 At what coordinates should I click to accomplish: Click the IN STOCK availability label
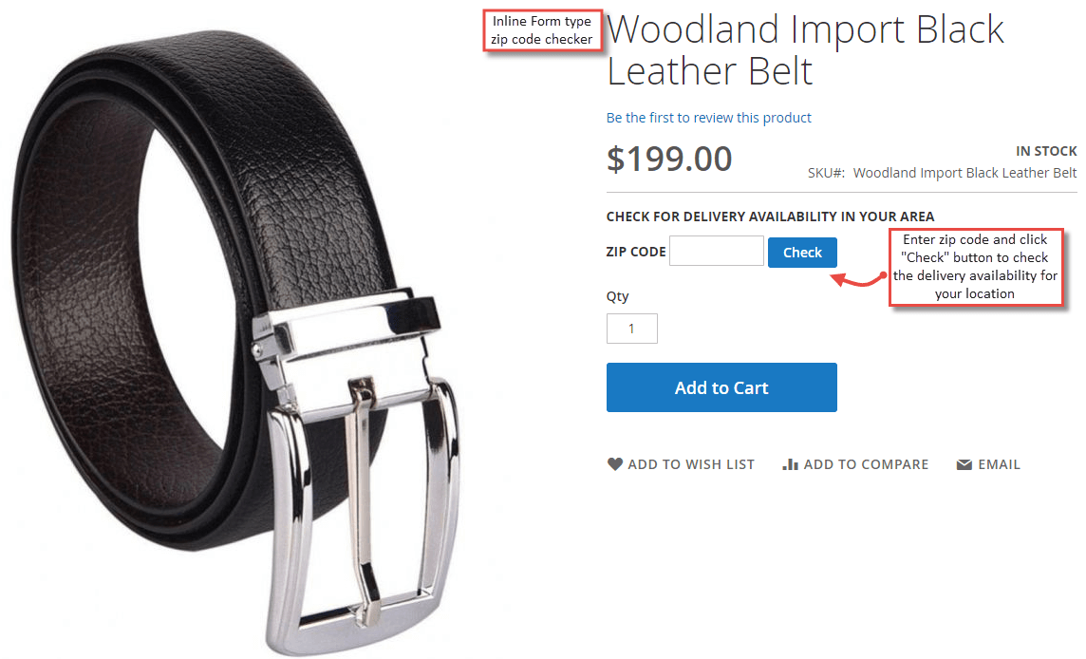[1046, 151]
